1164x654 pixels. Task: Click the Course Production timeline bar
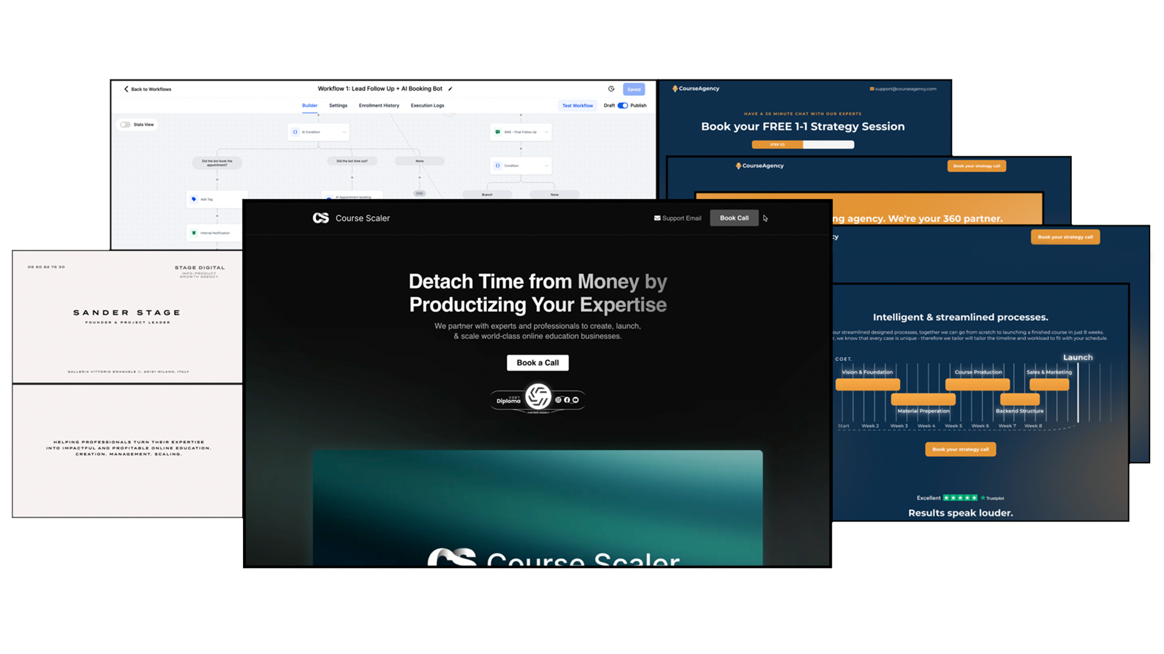pyautogui.click(x=978, y=385)
